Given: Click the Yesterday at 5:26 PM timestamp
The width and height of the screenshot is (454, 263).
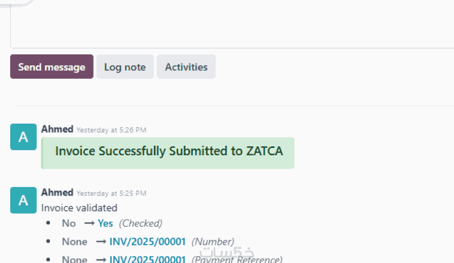Looking at the screenshot, I should coord(111,130).
